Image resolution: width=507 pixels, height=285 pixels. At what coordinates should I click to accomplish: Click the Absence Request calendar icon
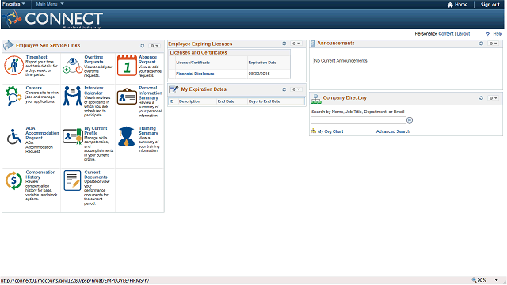pyautogui.click(x=127, y=66)
